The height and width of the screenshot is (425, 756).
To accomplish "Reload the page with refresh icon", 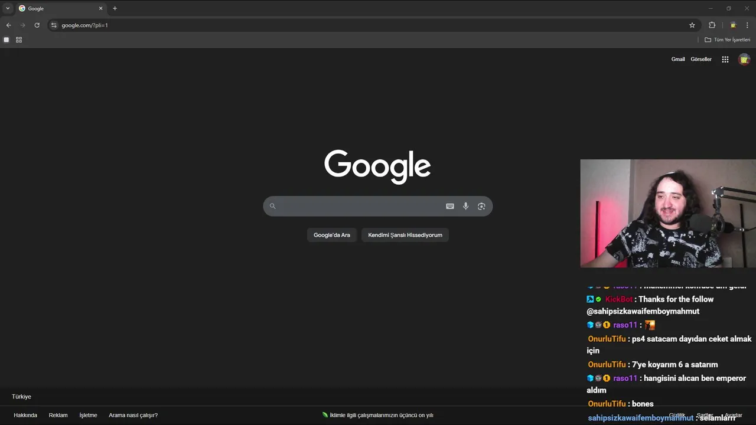I will pyautogui.click(x=37, y=25).
